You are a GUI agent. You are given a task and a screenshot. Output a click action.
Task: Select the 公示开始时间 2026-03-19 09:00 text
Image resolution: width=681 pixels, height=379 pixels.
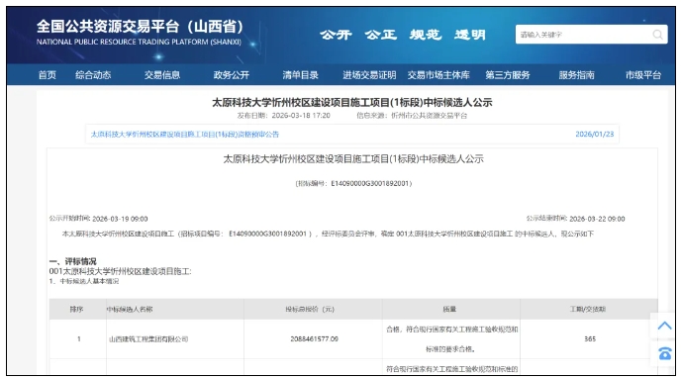[99, 219]
